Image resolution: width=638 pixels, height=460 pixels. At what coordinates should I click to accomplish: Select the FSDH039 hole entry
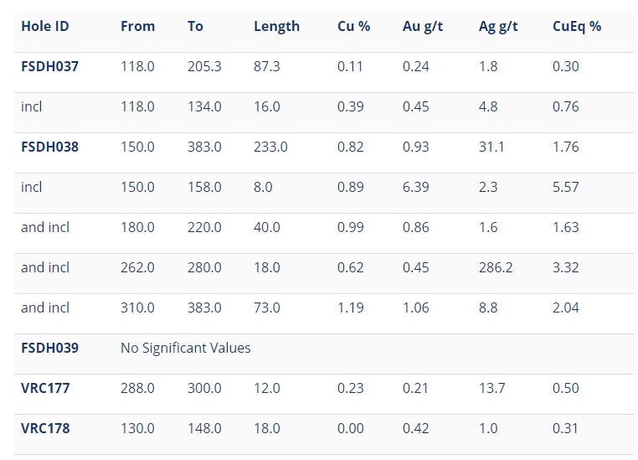(49, 348)
